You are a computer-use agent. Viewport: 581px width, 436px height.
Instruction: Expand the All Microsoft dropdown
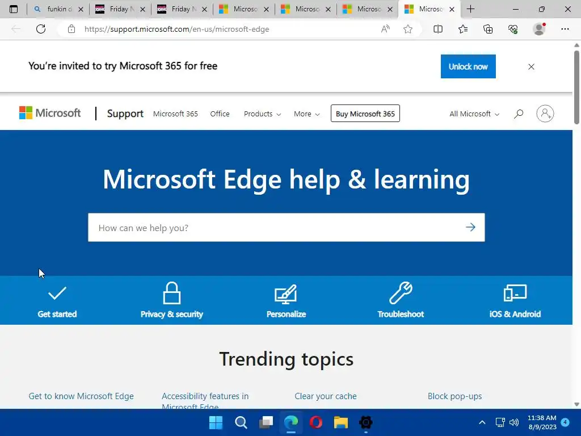click(x=474, y=114)
